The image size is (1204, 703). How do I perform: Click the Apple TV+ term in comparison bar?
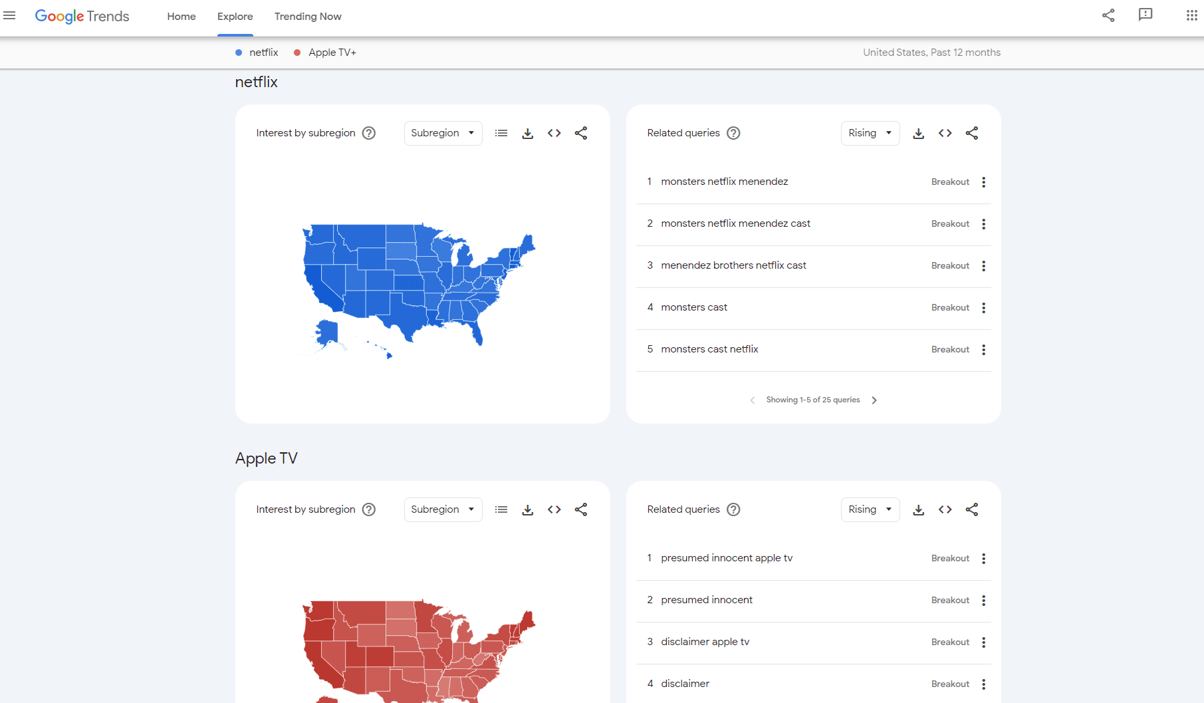tap(332, 53)
